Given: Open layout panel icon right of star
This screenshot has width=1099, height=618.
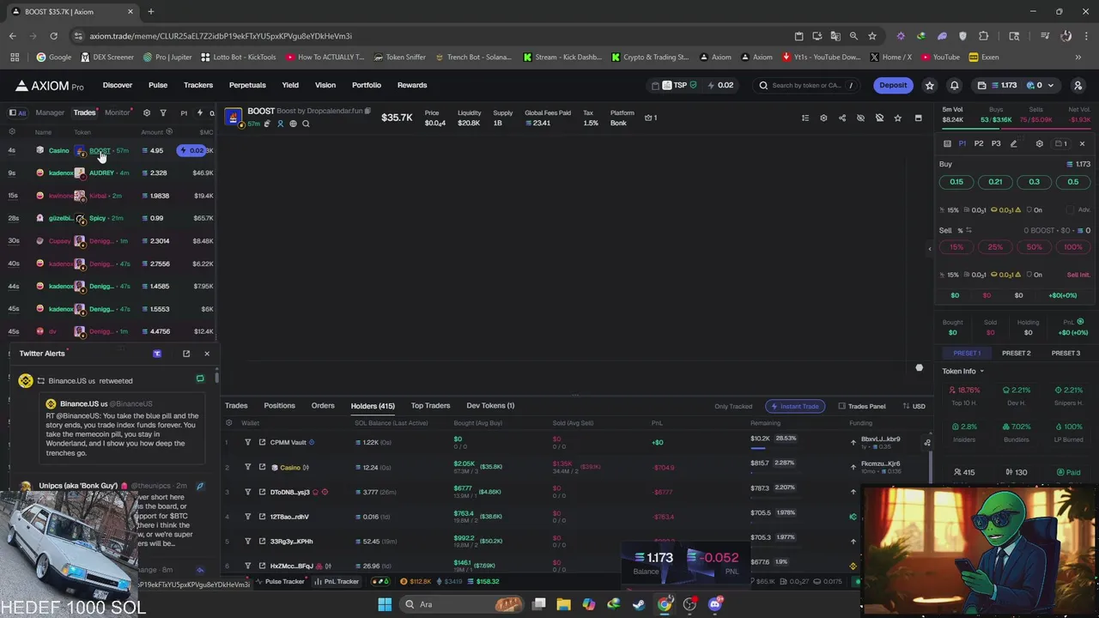Looking at the screenshot, I should pyautogui.click(x=918, y=118).
